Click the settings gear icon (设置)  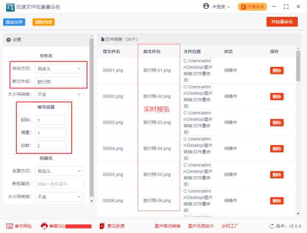click(x=8, y=39)
